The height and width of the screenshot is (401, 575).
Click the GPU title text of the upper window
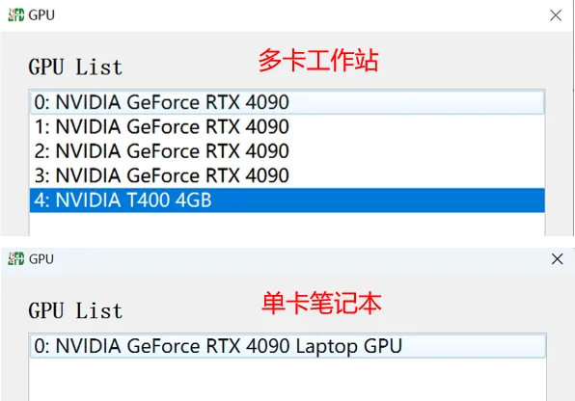[41, 15]
